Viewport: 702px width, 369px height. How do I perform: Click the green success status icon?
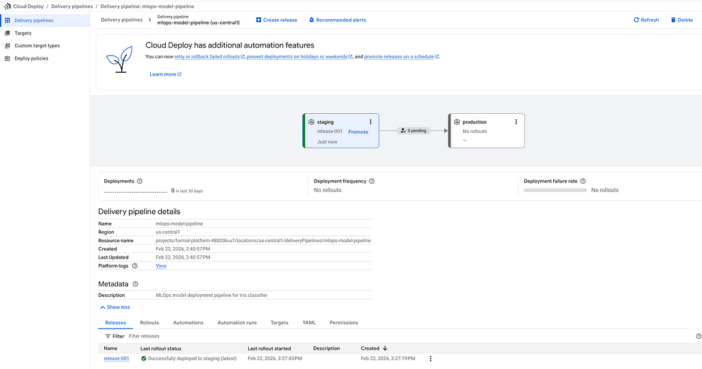coord(143,358)
